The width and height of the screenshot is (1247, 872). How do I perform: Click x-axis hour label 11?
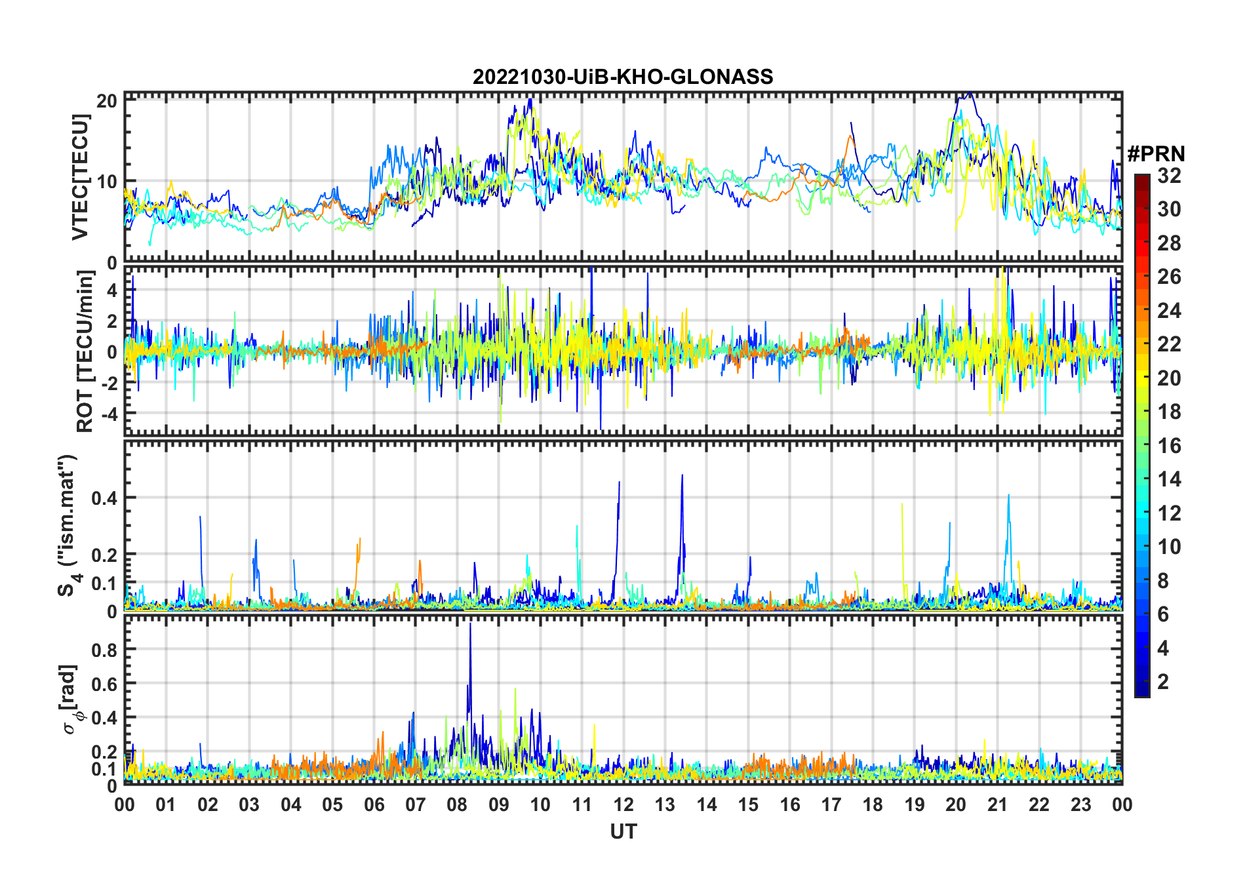(582, 805)
